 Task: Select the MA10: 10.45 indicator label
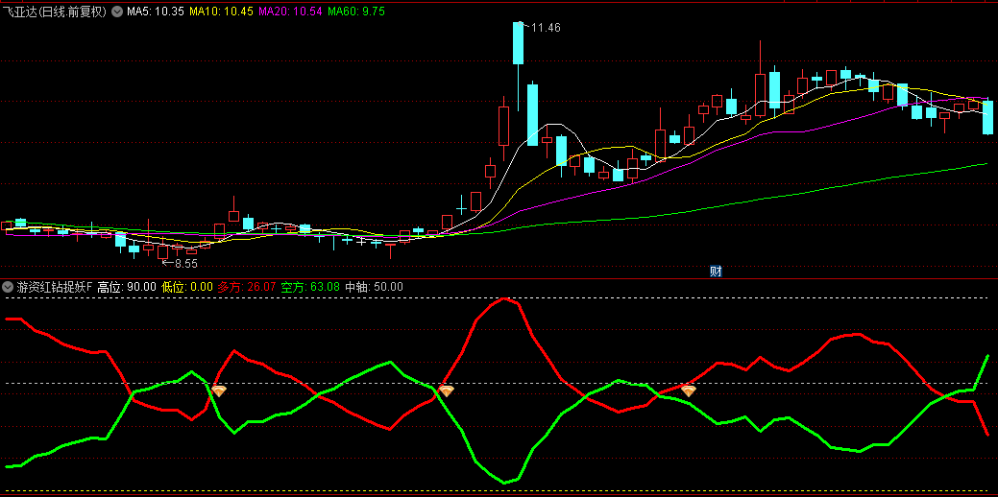coord(222,11)
